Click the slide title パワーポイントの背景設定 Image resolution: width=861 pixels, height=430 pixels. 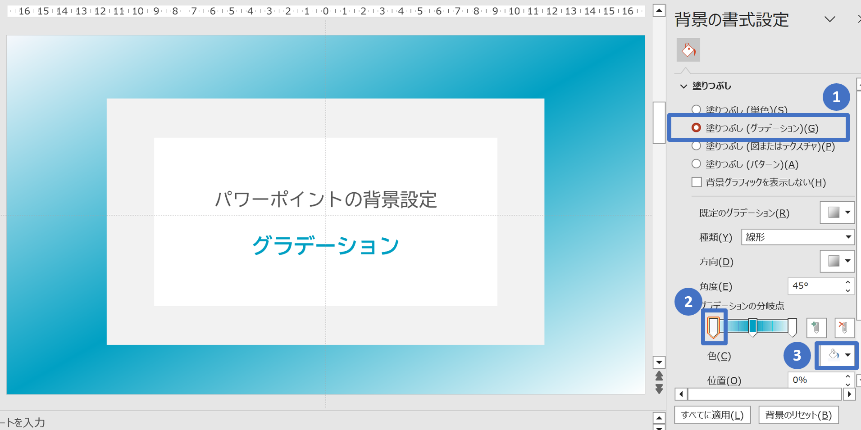pyautogui.click(x=326, y=199)
